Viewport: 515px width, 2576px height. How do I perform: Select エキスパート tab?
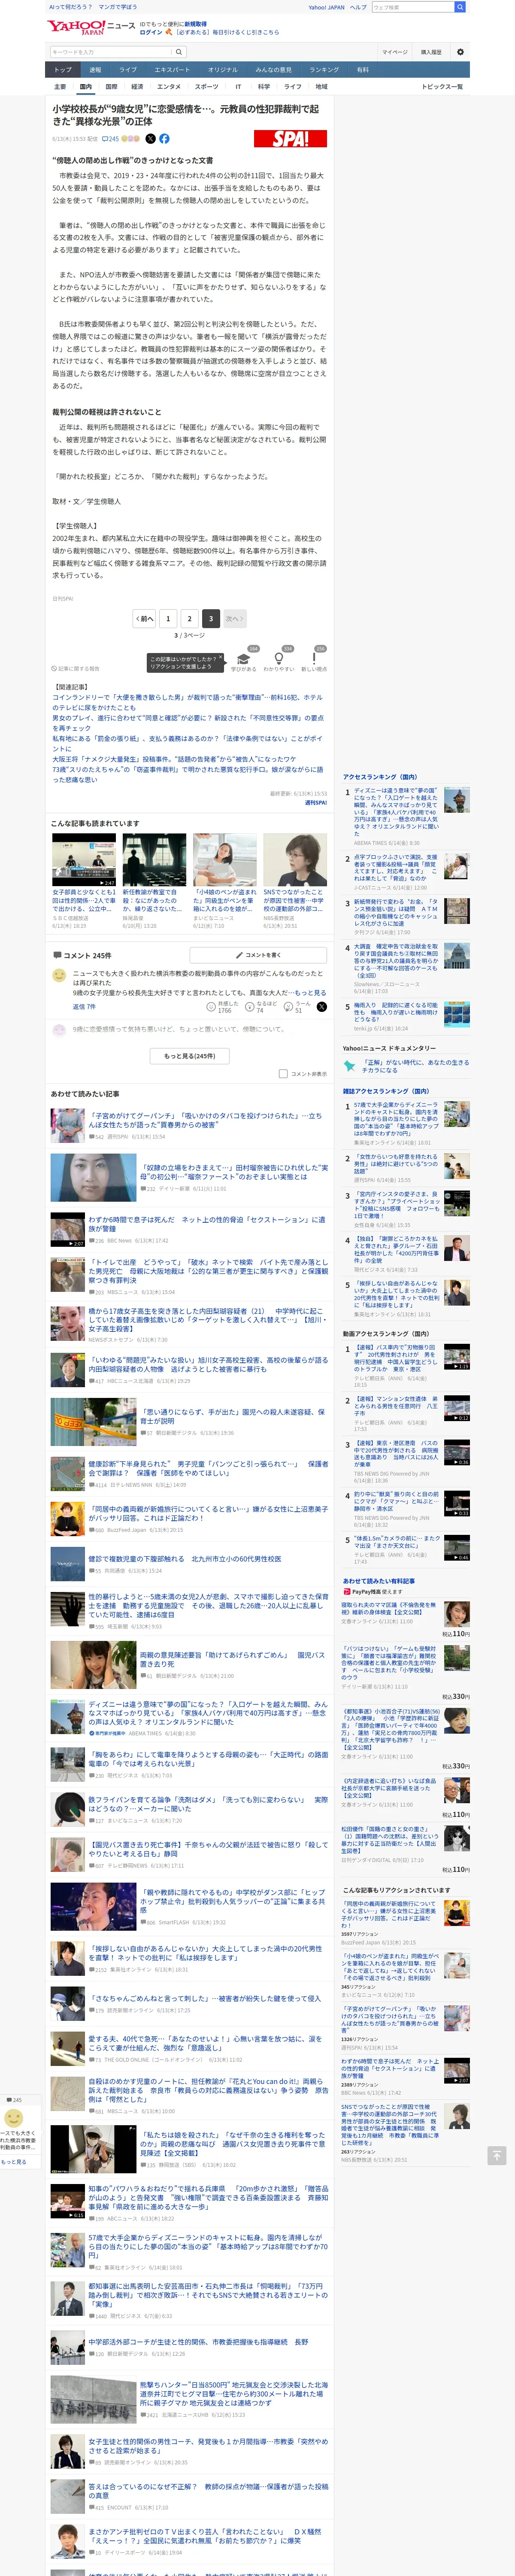[172, 70]
